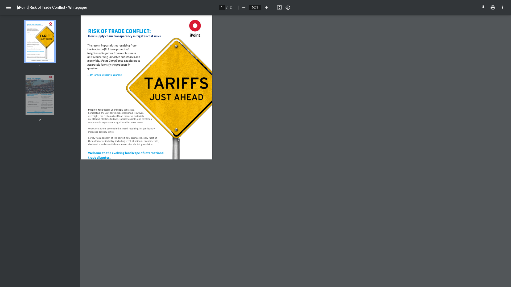Click the total page count indicator
The image size is (511, 287).
[x=231, y=7]
